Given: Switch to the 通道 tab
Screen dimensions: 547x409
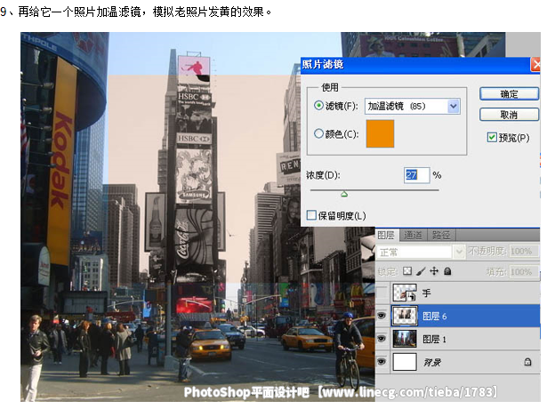Looking at the screenshot, I should click(413, 235).
